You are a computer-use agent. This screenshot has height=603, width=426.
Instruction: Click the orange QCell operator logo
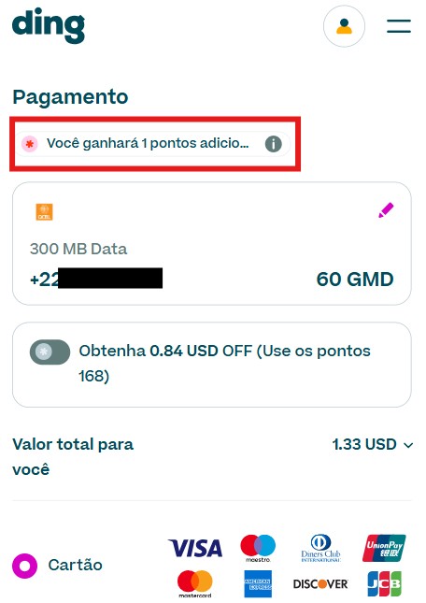pyautogui.click(x=45, y=212)
